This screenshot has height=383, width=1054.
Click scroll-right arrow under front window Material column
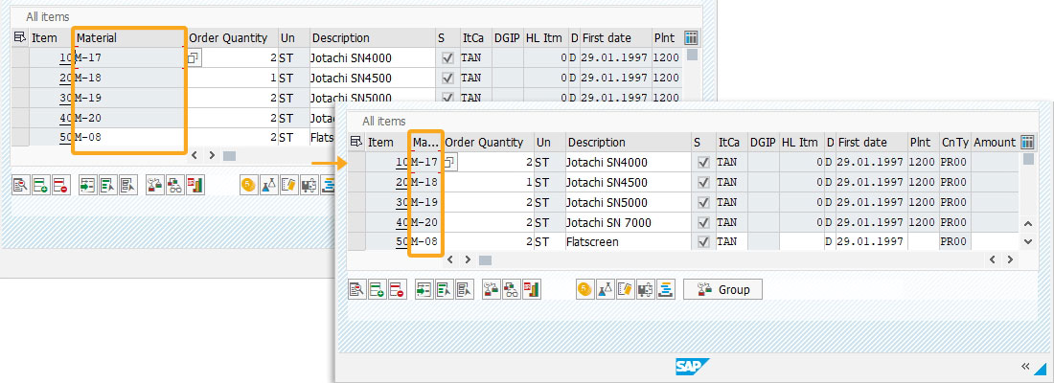468,259
